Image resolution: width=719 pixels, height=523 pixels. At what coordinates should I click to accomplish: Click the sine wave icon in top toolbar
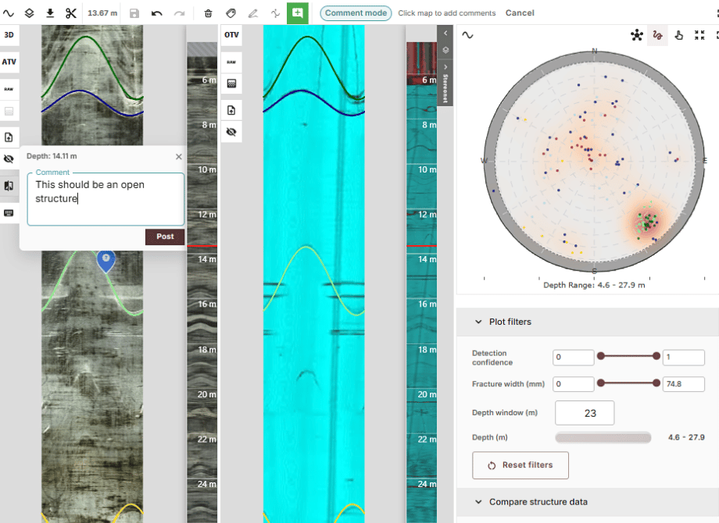click(9, 13)
